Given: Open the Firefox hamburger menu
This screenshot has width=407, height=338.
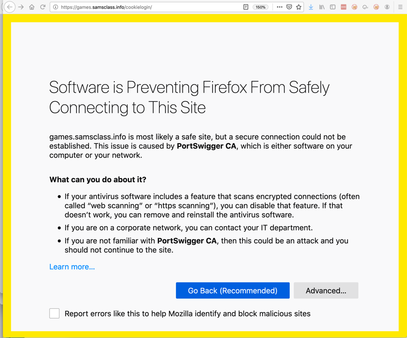Looking at the screenshot, I should point(400,7).
